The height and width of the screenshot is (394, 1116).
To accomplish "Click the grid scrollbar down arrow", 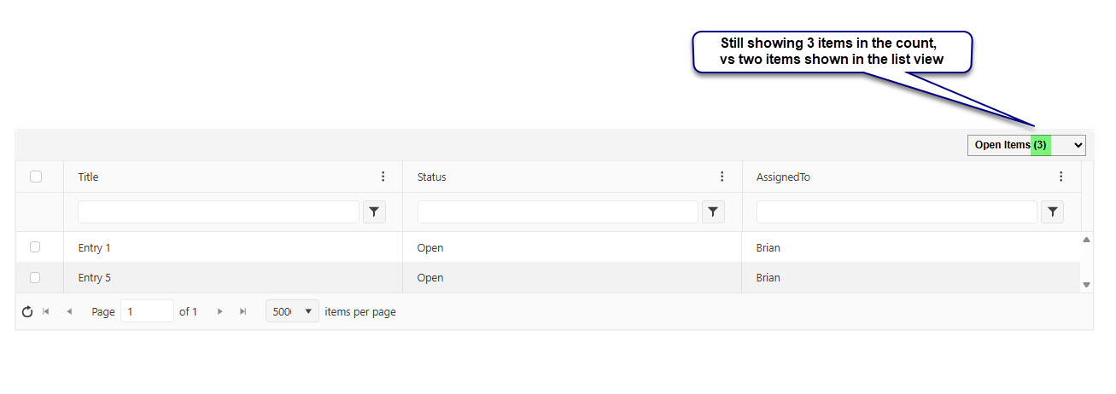I will tap(1087, 285).
